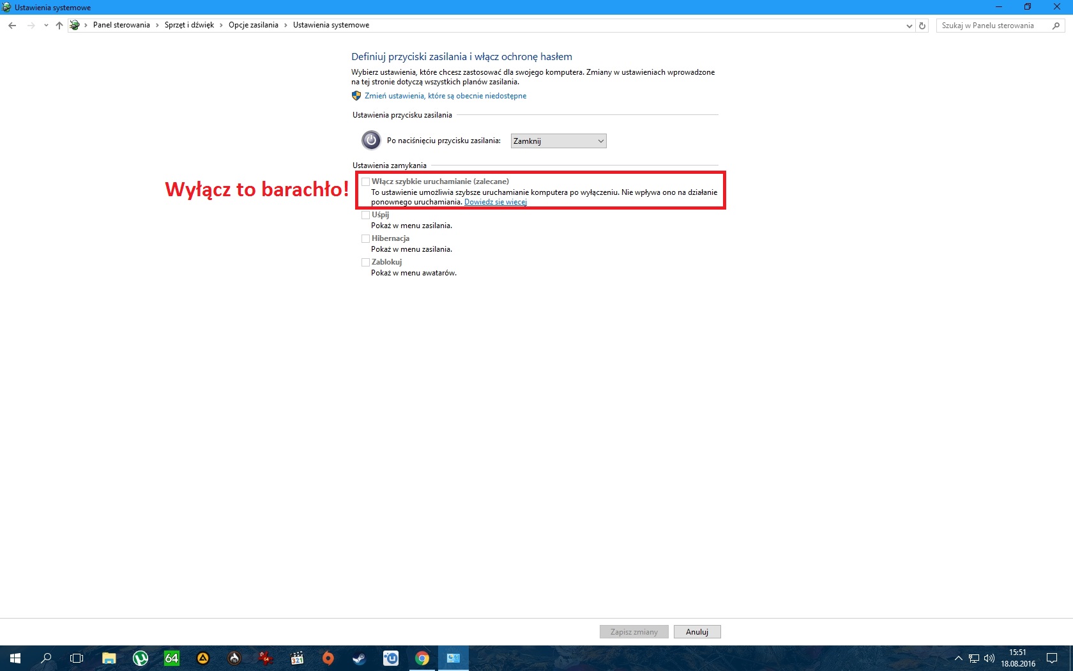Image resolution: width=1073 pixels, height=671 pixels.
Task: Open Task View from the taskbar
Action: (x=77, y=658)
